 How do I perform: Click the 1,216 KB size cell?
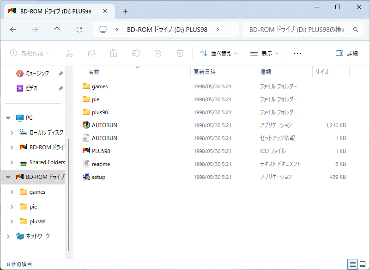click(x=336, y=125)
